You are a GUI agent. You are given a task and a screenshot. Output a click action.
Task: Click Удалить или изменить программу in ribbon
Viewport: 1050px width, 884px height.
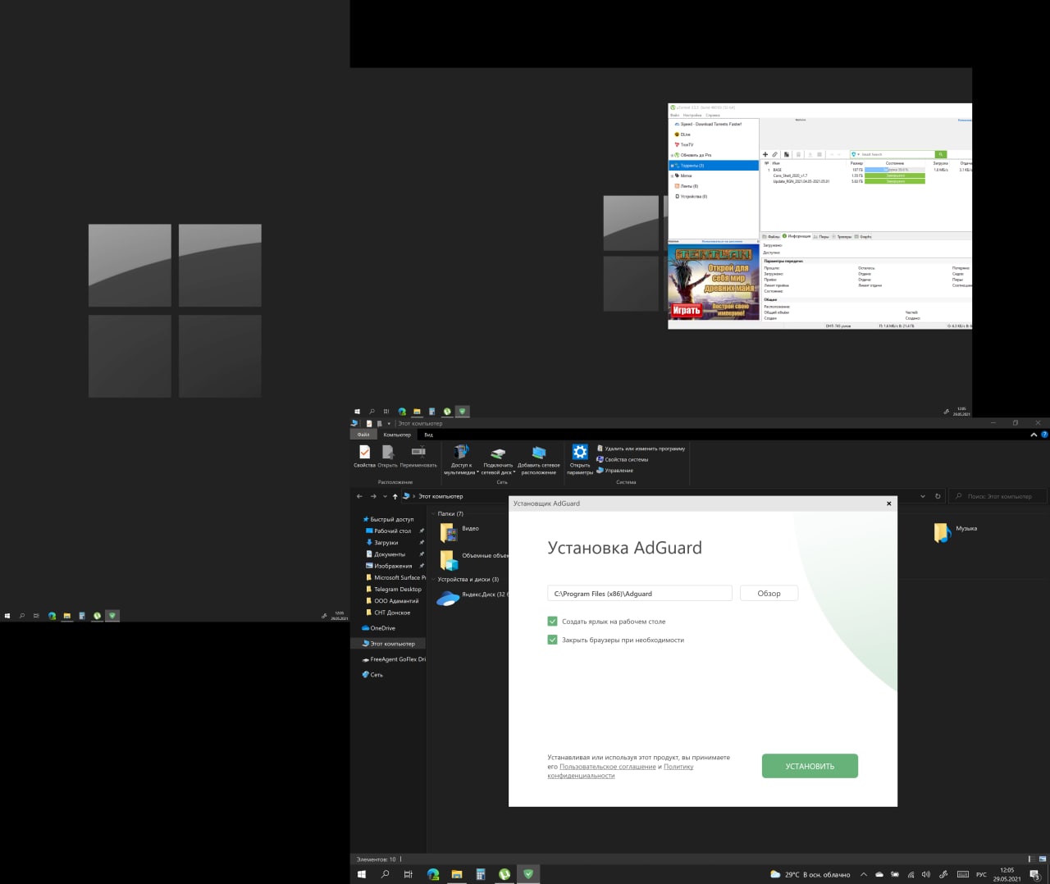(x=641, y=449)
